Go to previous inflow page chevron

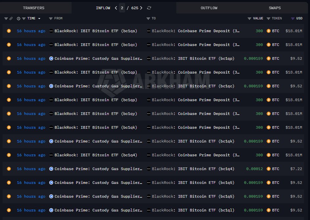coord(116,8)
